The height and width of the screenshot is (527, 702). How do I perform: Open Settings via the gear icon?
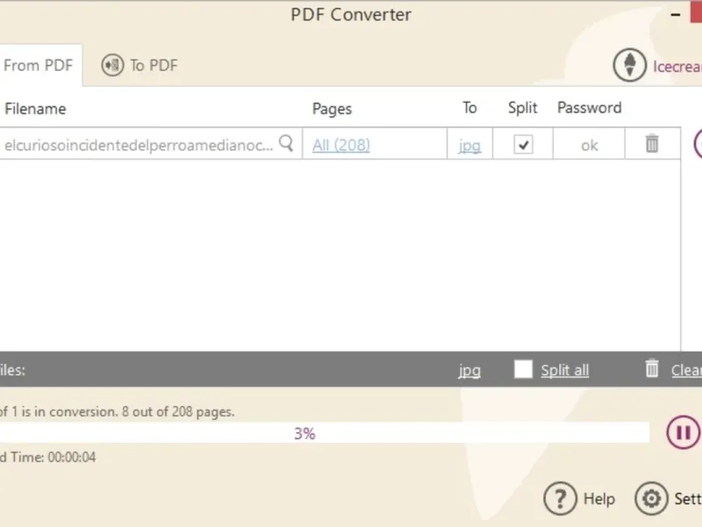pos(651,498)
